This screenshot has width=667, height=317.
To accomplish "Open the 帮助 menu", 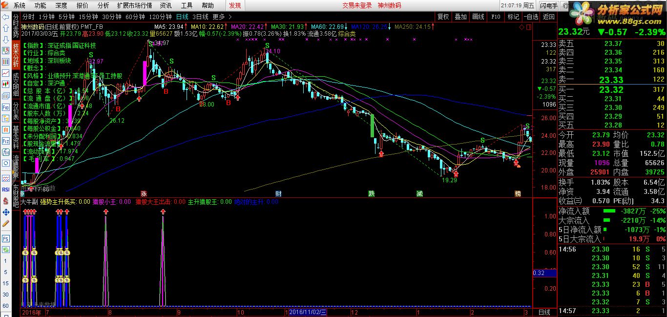I will point(208,5).
